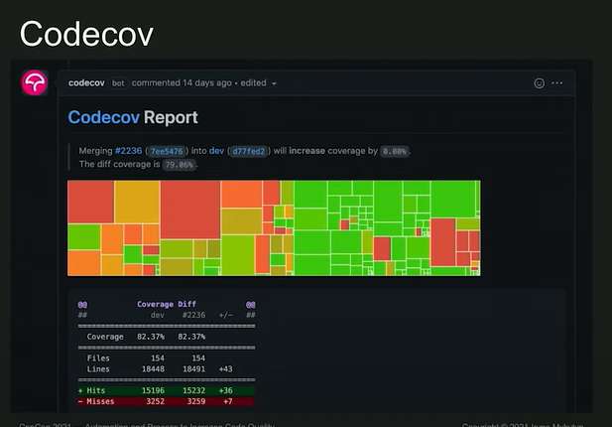612x427 pixels.
Task: Open the blue Codecov link in report heading
Action: [x=103, y=118]
